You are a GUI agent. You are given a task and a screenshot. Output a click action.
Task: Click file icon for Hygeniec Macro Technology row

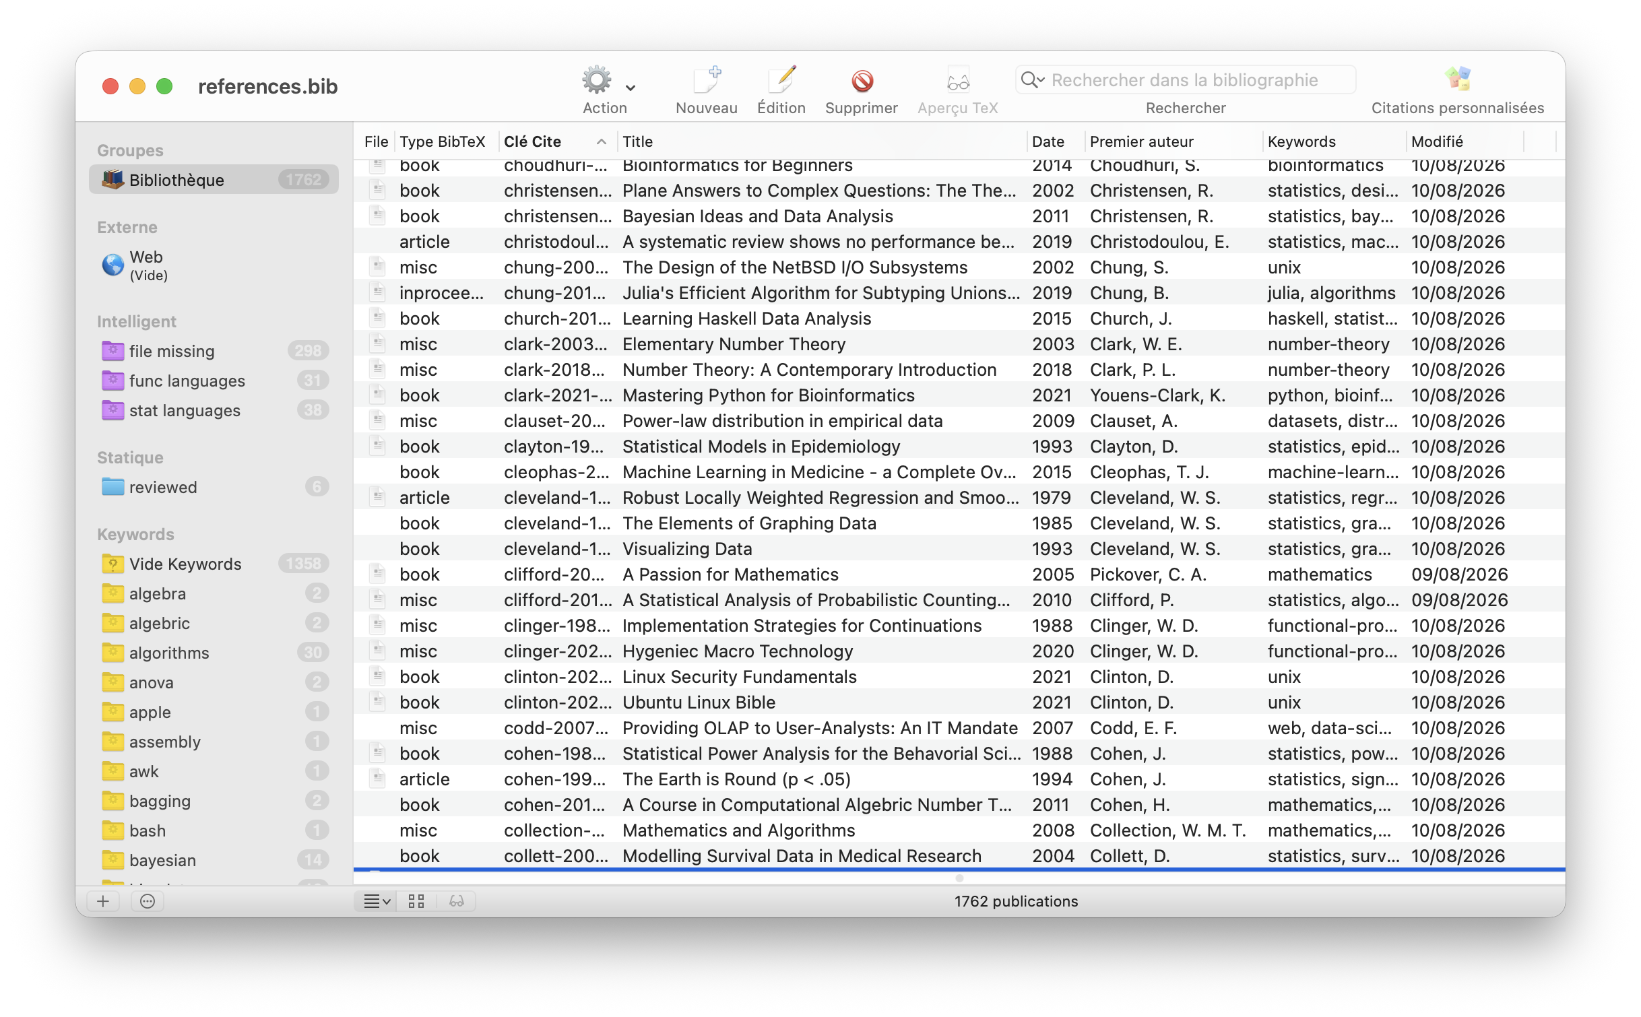378,651
